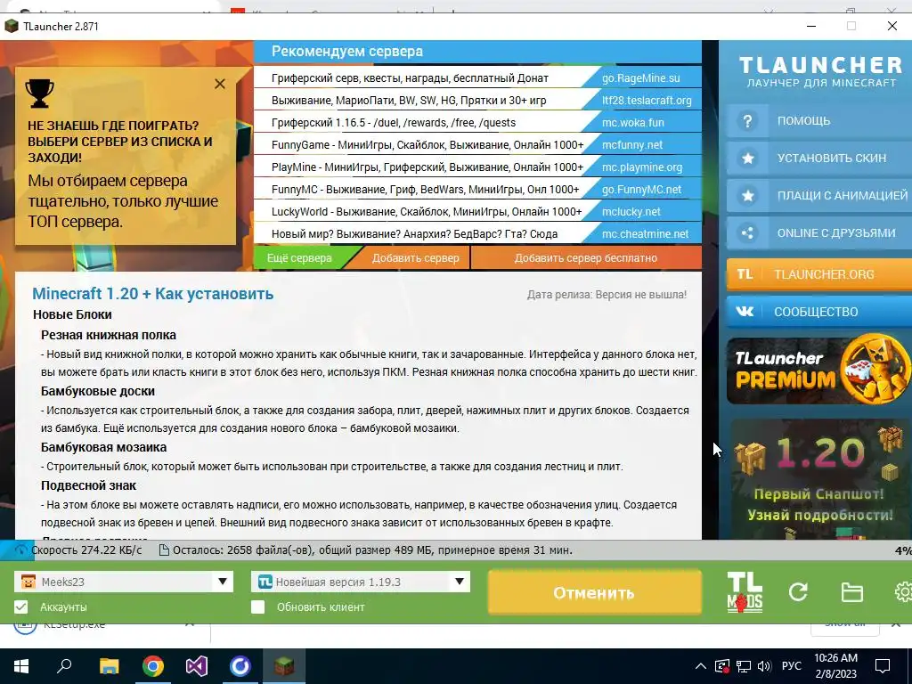Click the TL icon on TLAUNCHER.ORG
This screenshot has width=912, height=684.
745,274
